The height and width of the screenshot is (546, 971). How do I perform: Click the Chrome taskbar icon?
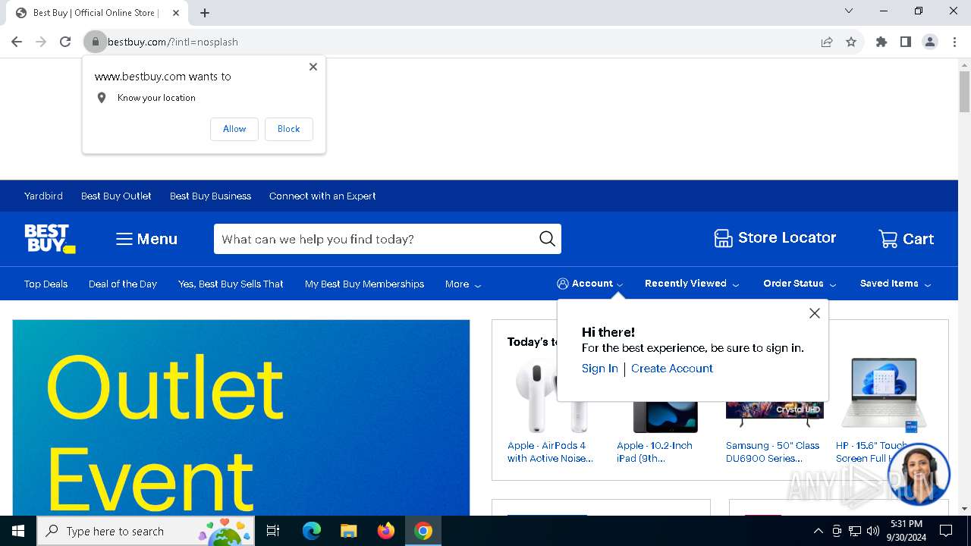tap(423, 531)
